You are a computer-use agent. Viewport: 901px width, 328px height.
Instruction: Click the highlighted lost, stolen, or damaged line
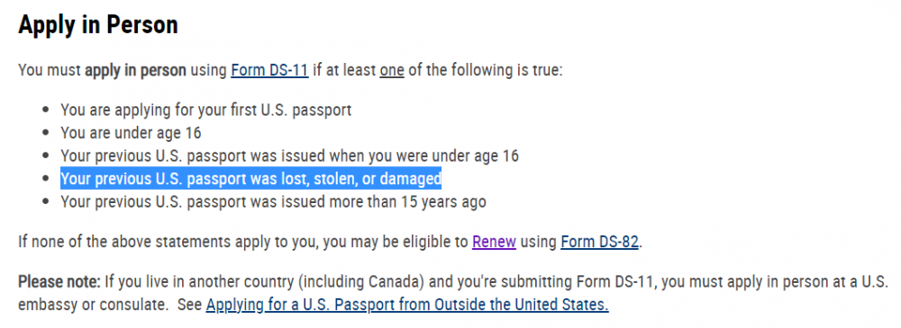coord(251,179)
